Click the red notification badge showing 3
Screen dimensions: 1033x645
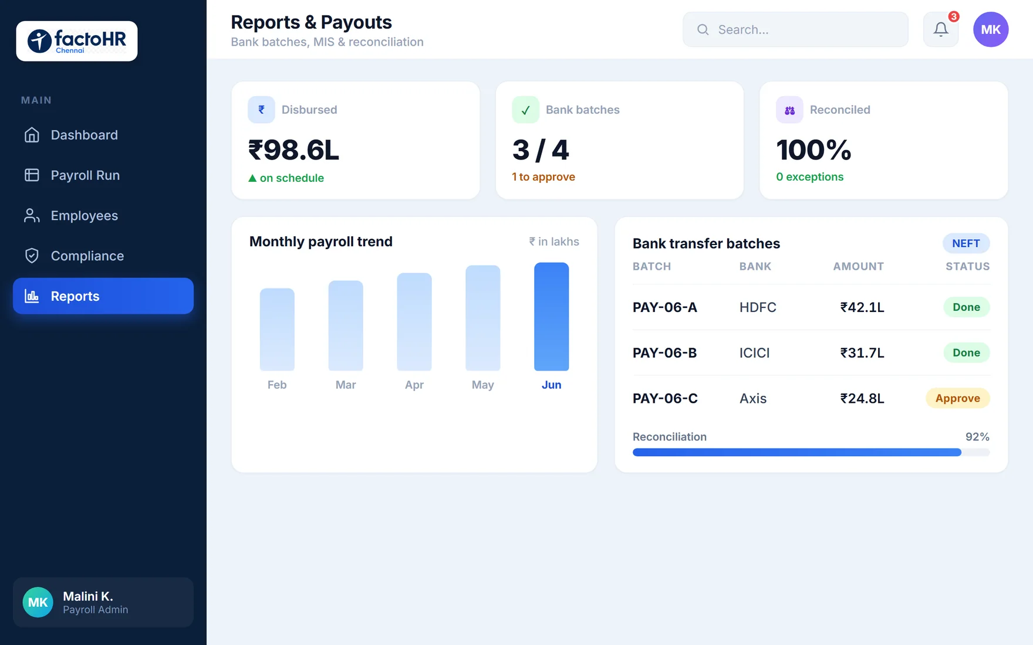point(954,16)
